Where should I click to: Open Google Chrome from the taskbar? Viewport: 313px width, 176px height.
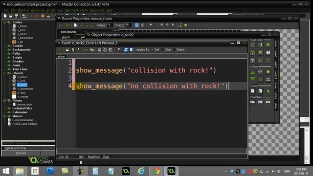[x=156, y=171]
